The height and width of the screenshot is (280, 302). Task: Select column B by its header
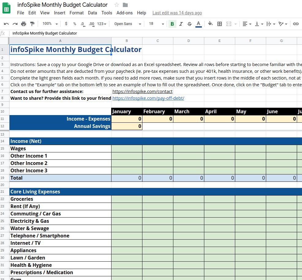pyautogui.click(x=127, y=41)
